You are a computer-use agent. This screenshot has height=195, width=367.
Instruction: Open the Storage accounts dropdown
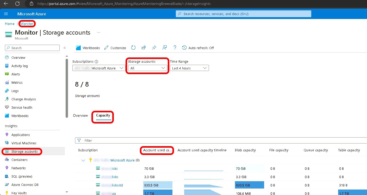coord(148,68)
